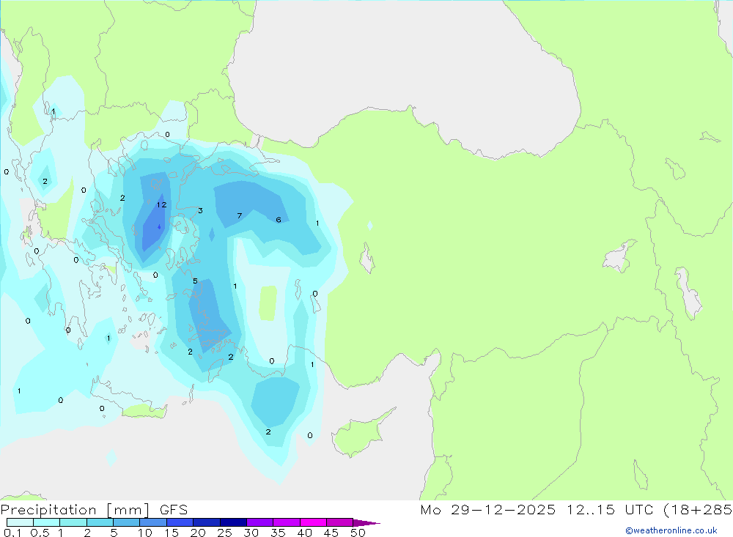Click the 25–30 mm navy legend swatch
The image size is (733, 537).
click(x=233, y=522)
